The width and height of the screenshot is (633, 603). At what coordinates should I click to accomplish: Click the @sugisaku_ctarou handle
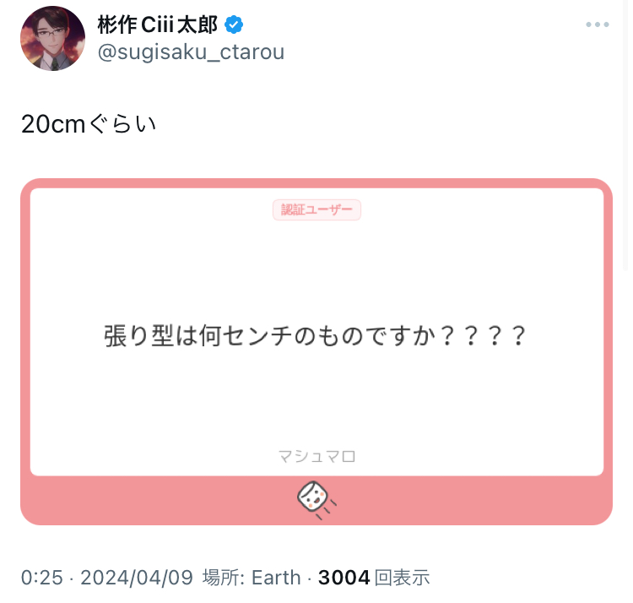point(191,52)
